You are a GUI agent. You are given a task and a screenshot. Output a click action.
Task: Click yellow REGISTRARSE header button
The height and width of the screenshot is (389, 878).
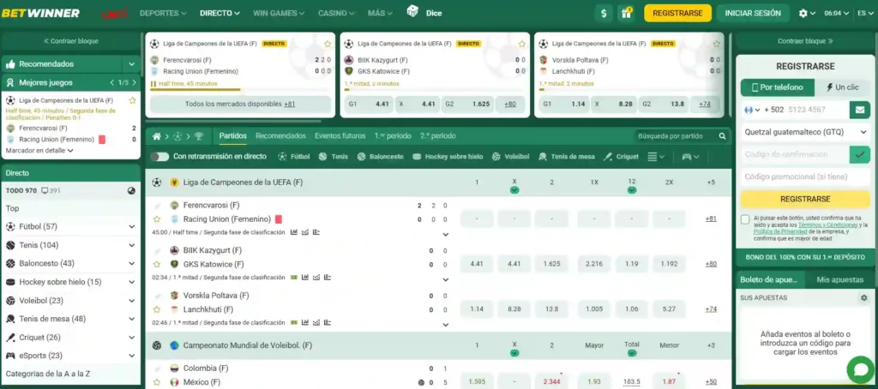pos(677,14)
